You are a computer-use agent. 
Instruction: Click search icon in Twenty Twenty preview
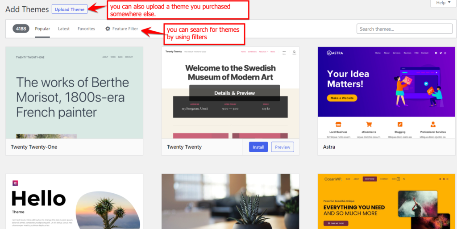294,52
